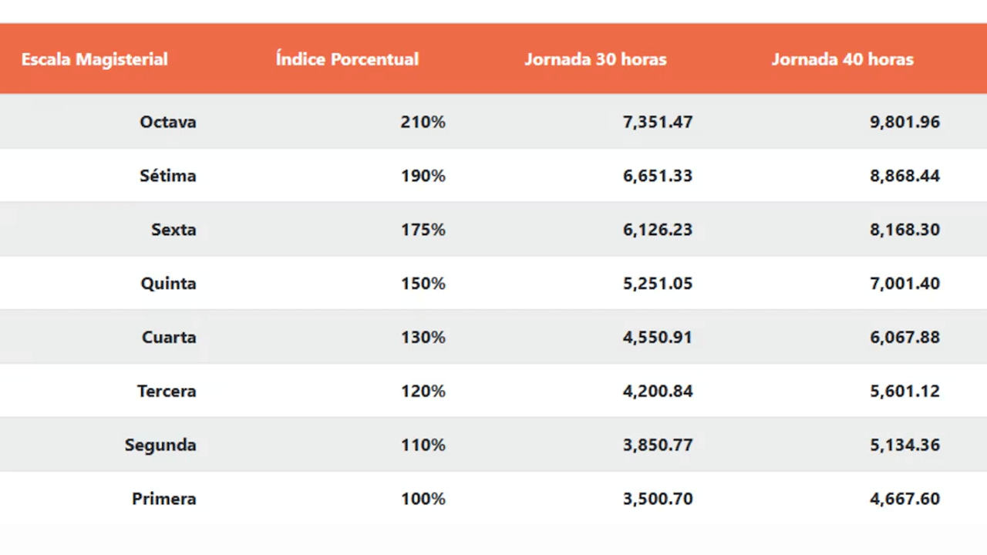Screen dimensions: 987x555
Task: Click the Jornada 30 horas header
Action: tap(595, 59)
